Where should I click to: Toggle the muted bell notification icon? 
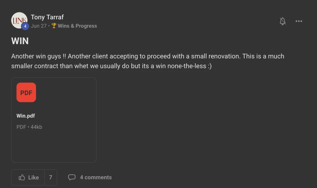(283, 21)
